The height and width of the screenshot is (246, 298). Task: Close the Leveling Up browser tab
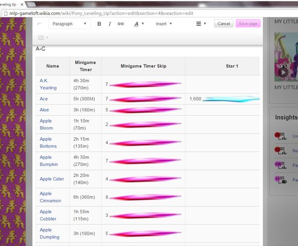(x=22, y=5)
